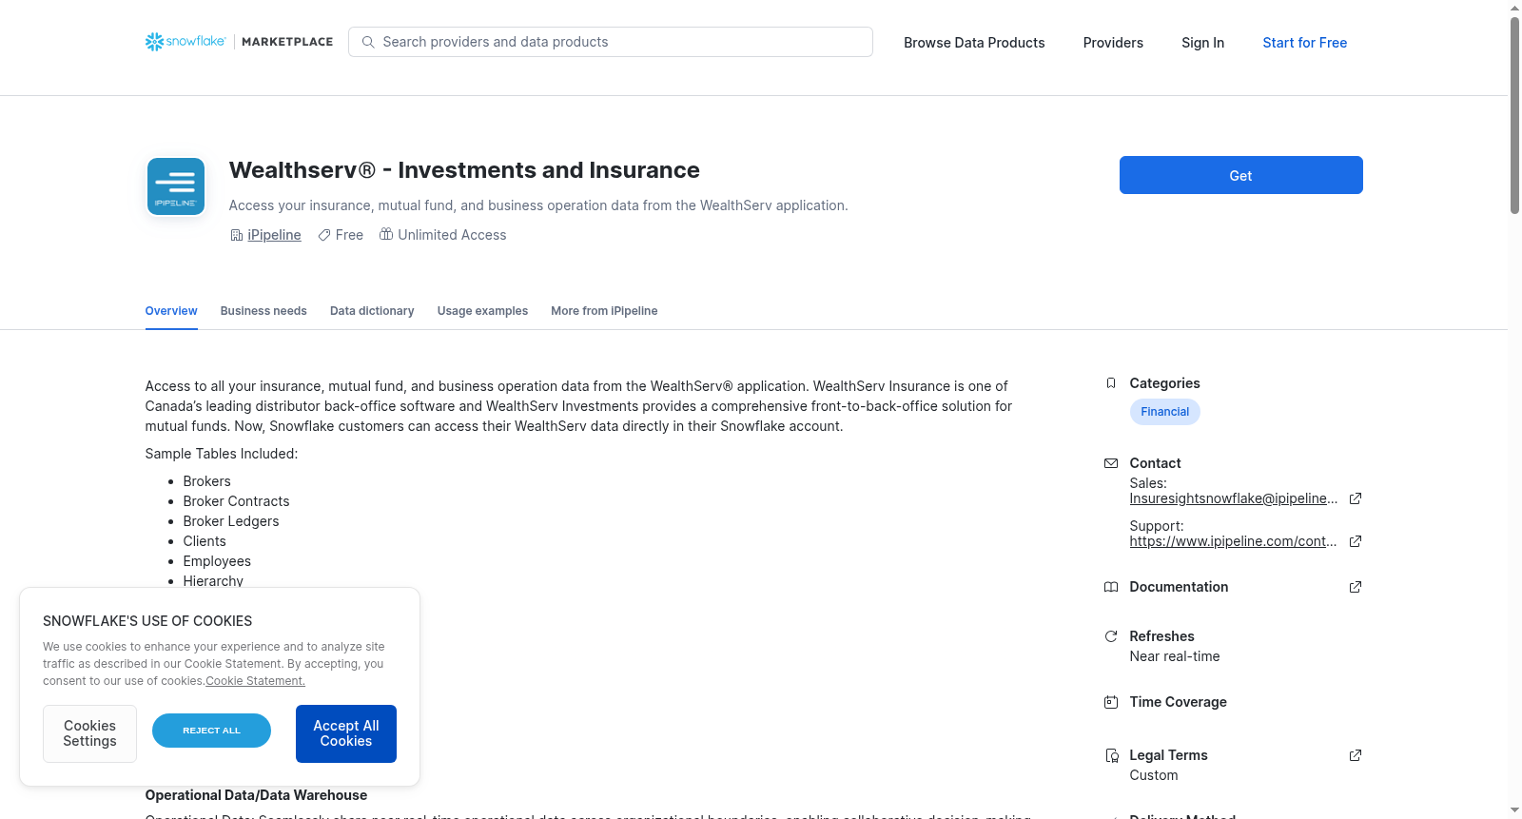Open the Sales email external link icon
This screenshot has height=819, width=1522.
1356,498
